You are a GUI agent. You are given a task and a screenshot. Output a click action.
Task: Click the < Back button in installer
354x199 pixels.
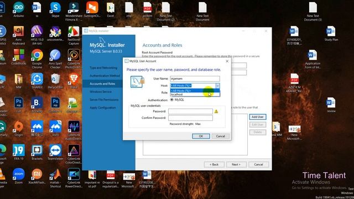(214, 165)
